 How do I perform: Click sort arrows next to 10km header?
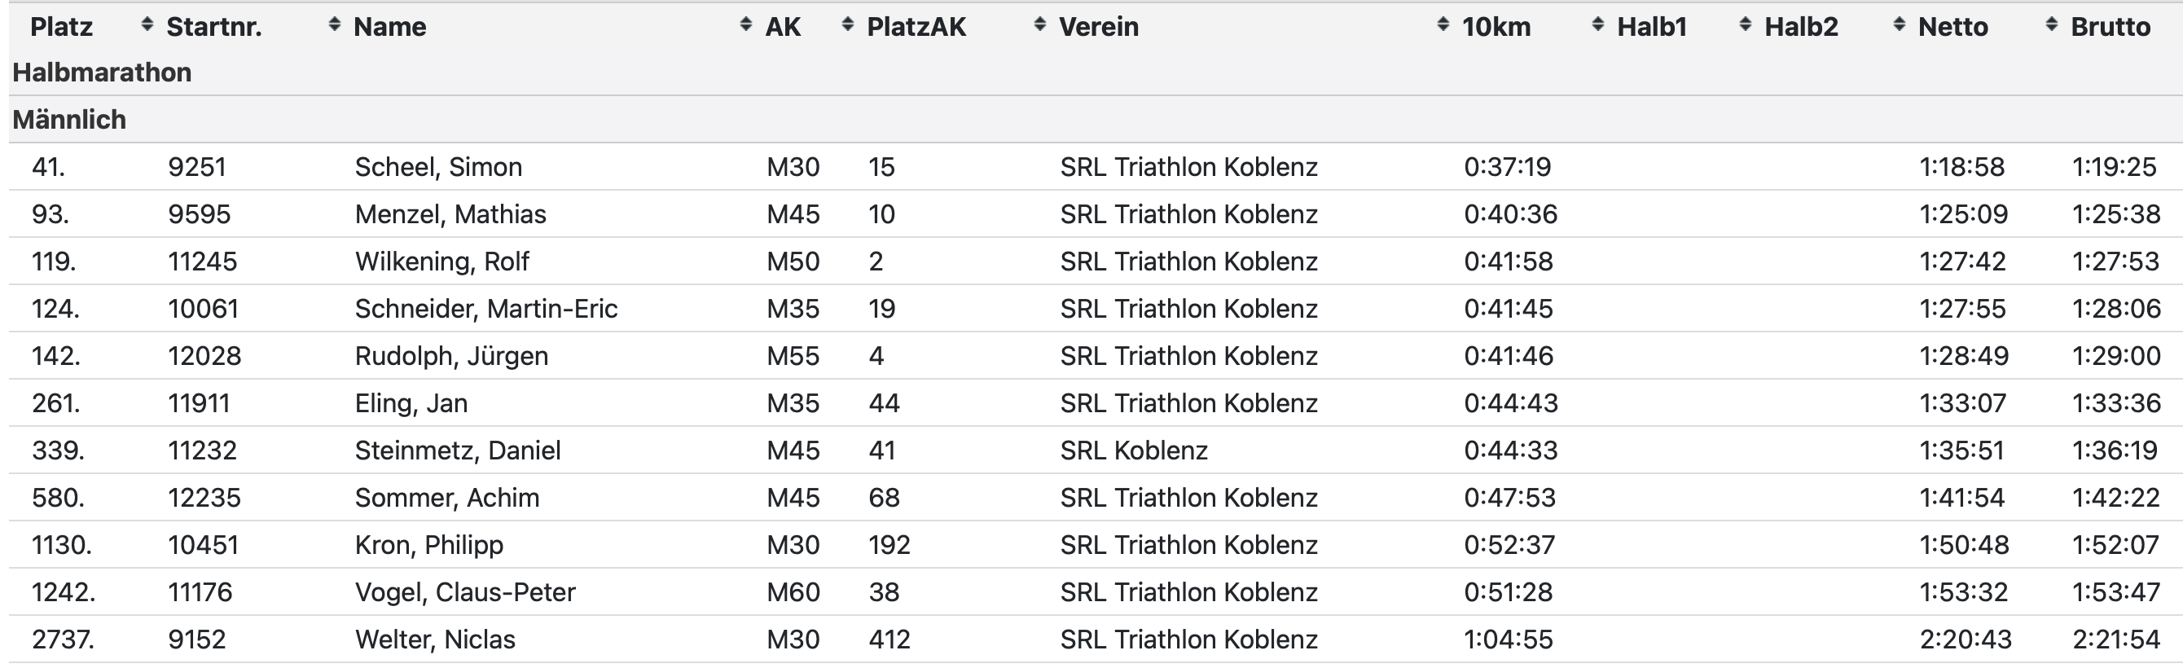[x=1598, y=25]
